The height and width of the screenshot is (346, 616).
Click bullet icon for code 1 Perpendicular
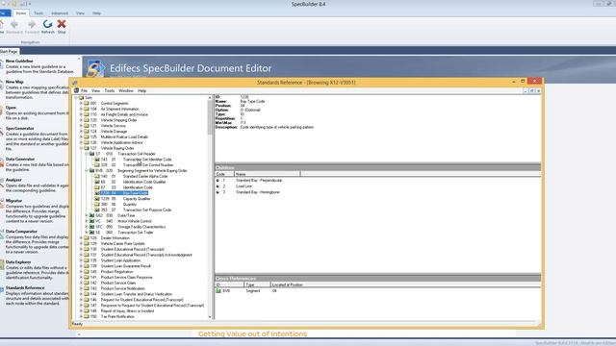[x=218, y=181]
